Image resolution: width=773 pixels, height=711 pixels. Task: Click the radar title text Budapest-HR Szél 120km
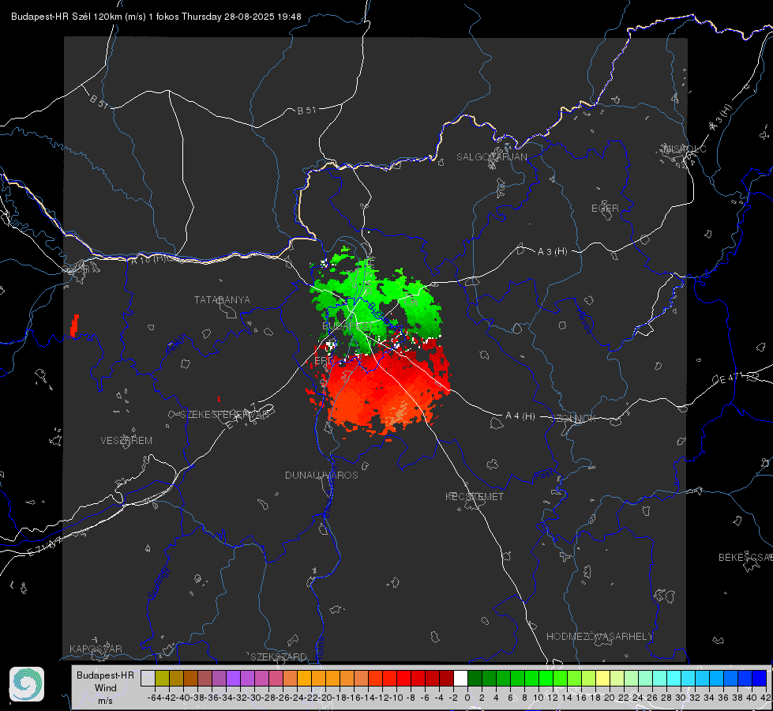tap(66, 17)
